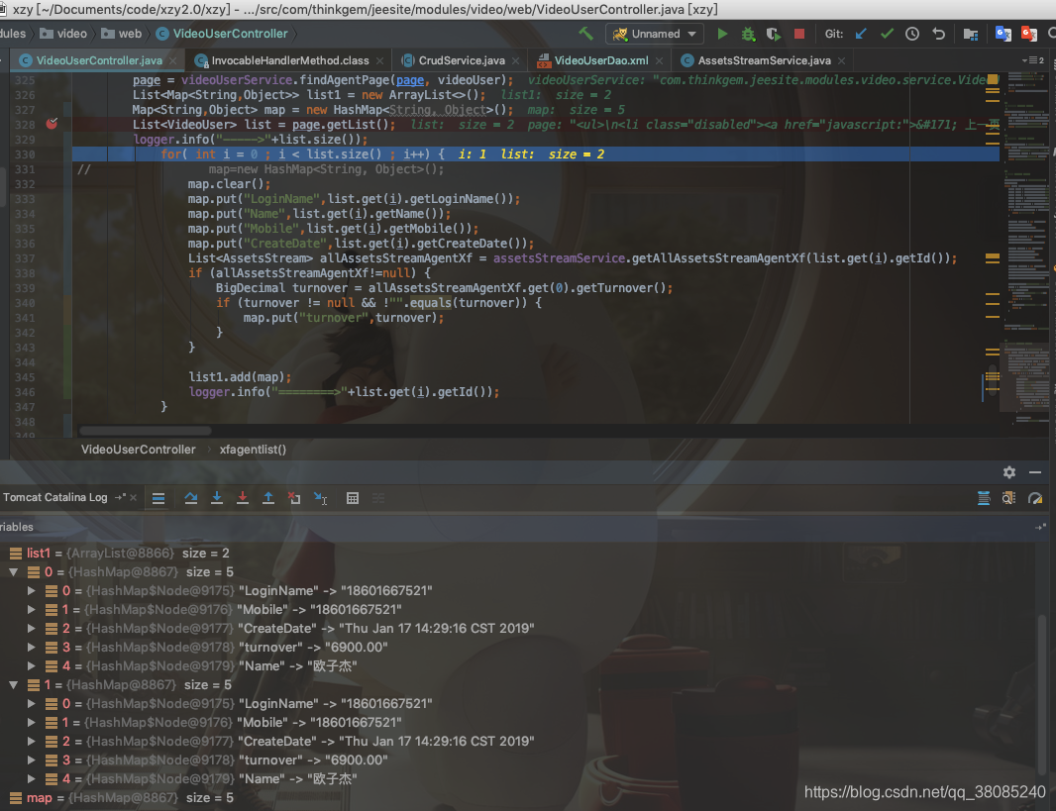Click the Run to Cursor icon

point(321,498)
